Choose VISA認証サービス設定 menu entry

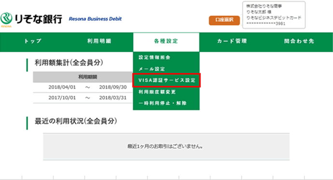pos(166,80)
